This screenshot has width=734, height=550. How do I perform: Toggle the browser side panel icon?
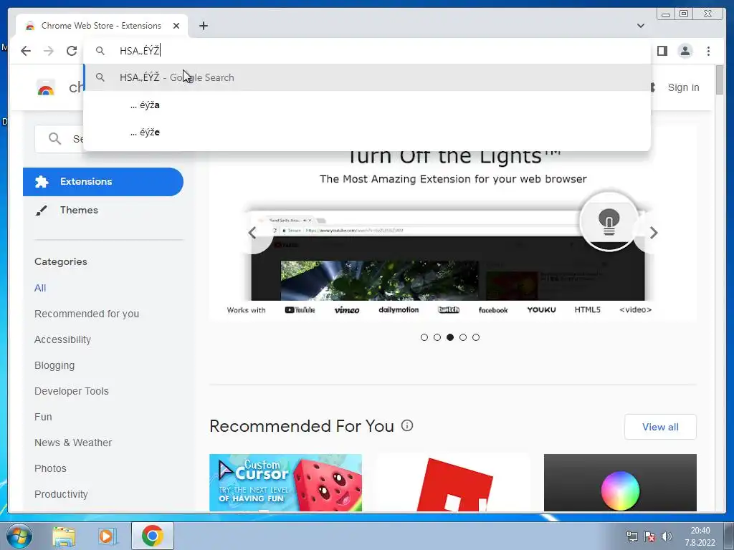662,51
